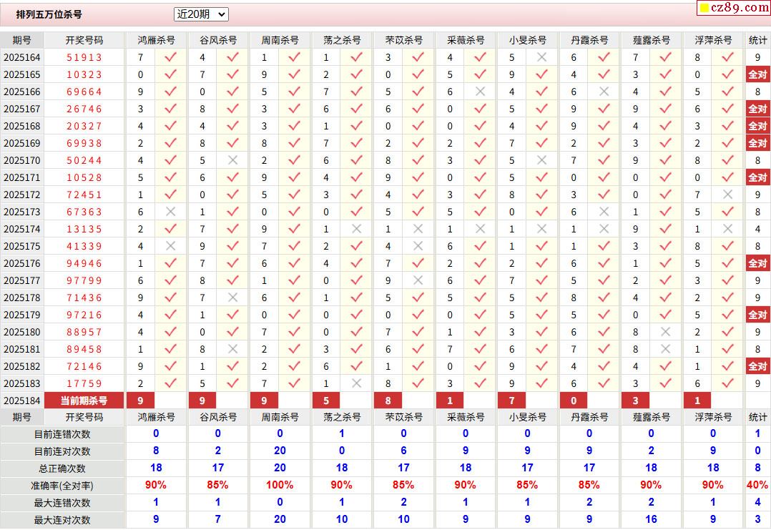Click the red checkmark for 周南杀号 in row 2025174
The image size is (771, 530).
pos(294,229)
